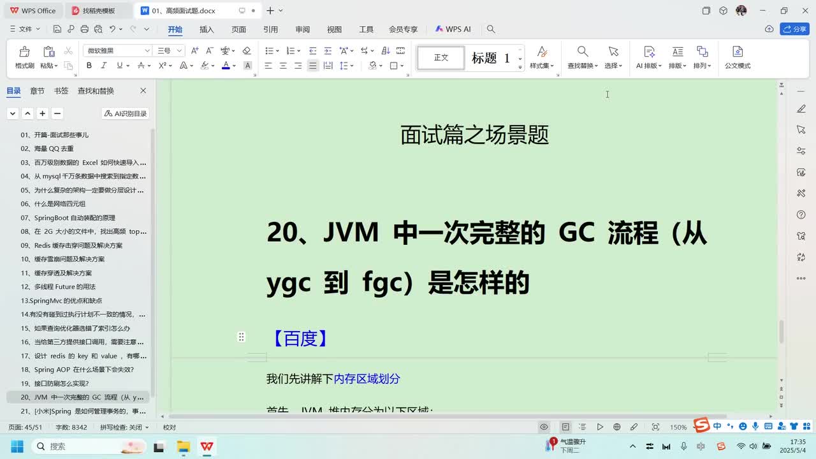Click the Print Preview icon in quick access toolbar
This screenshot has height=459, width=816.
pos(98,29)
